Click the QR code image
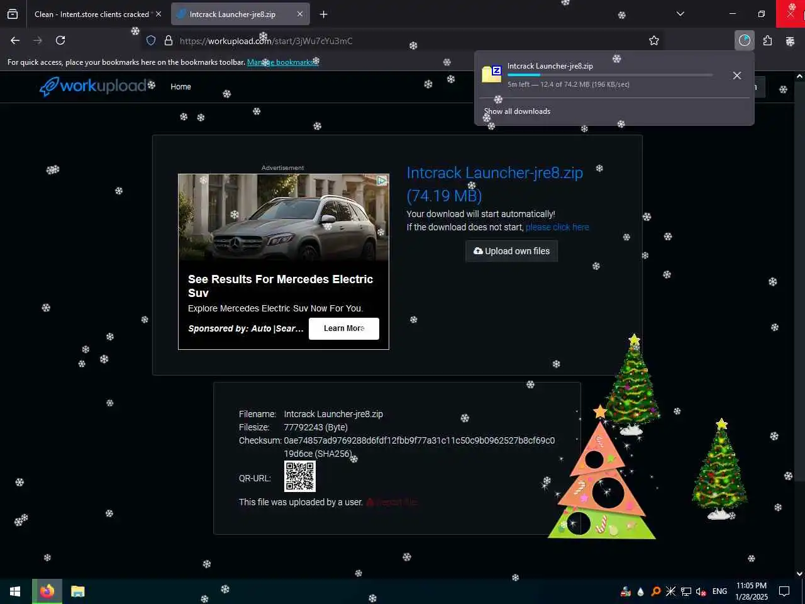 (300, 476)
